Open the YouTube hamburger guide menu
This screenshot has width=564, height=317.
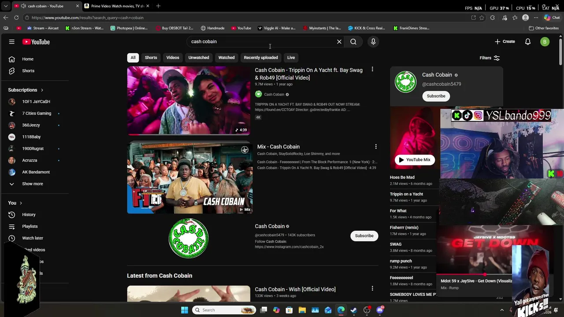[x=12, y=42]
